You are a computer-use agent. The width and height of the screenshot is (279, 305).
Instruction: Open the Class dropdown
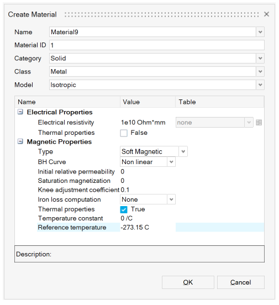[260, 72]
